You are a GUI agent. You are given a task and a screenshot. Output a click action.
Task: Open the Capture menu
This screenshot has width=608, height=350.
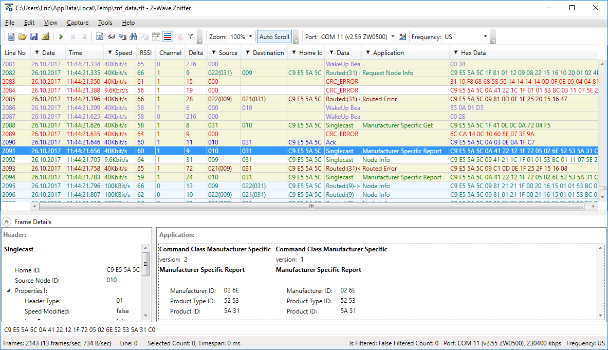coord(78,23)
